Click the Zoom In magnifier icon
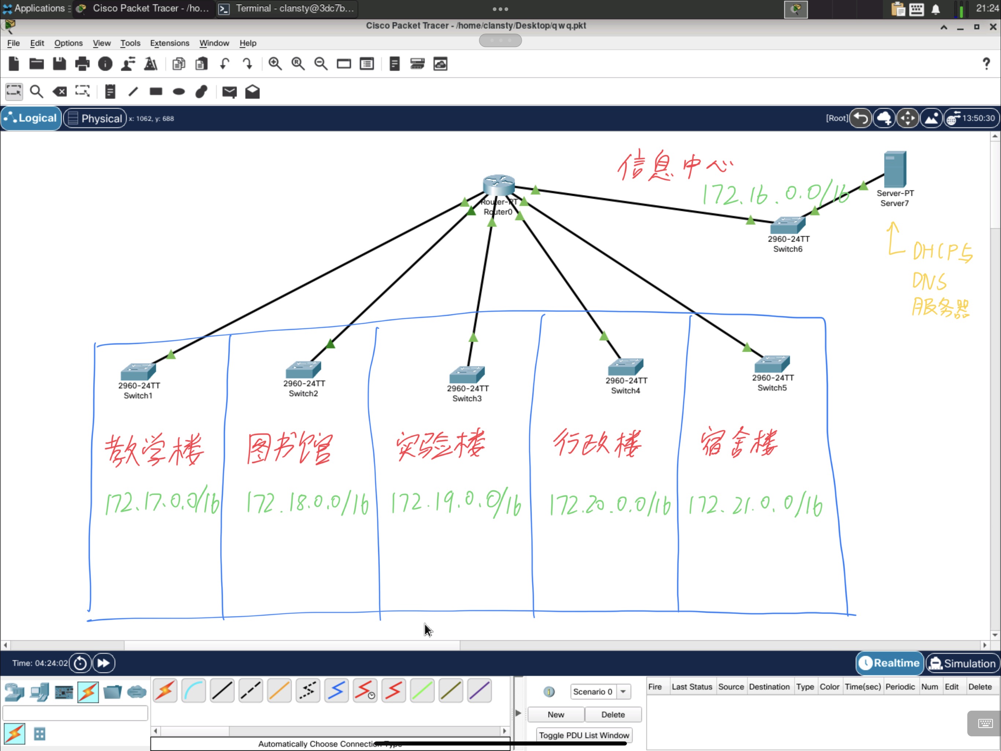This screenshot has width=1001, height=751. pyautogui.click(x=275, y=64)
